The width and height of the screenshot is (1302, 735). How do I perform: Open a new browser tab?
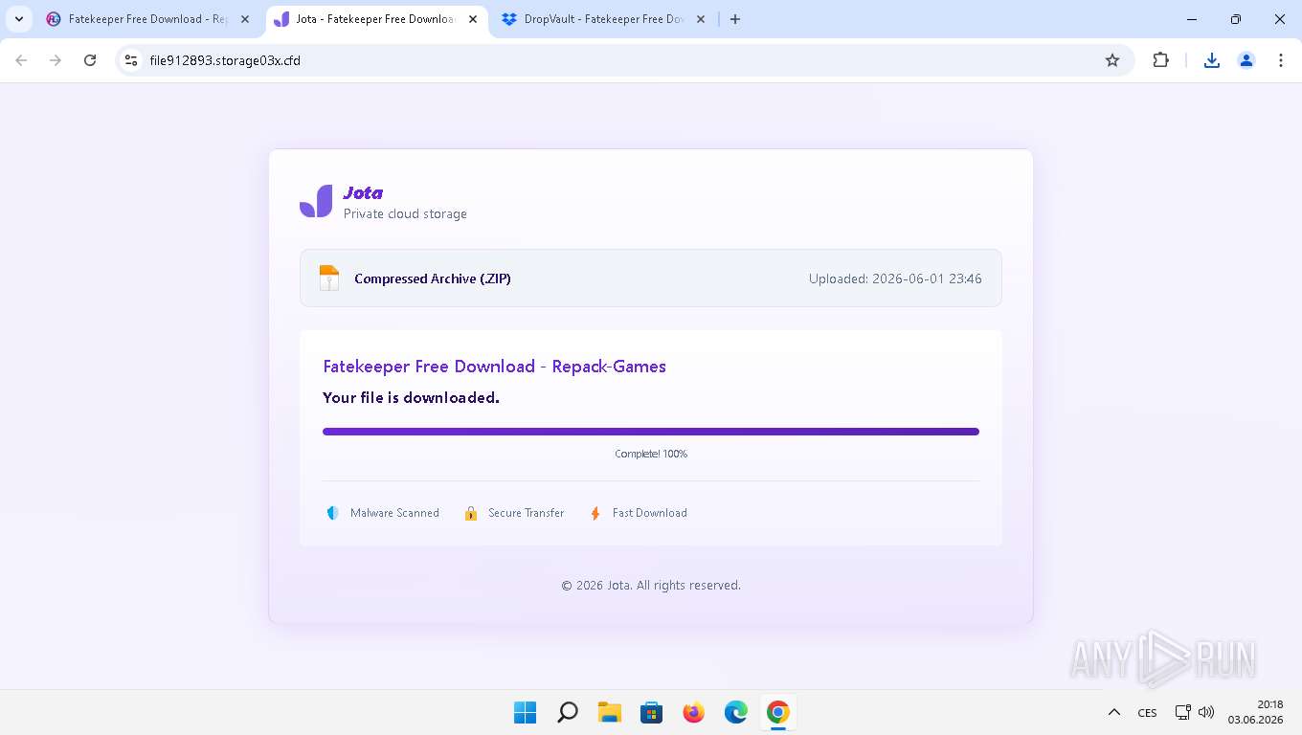tap(735, 19)
